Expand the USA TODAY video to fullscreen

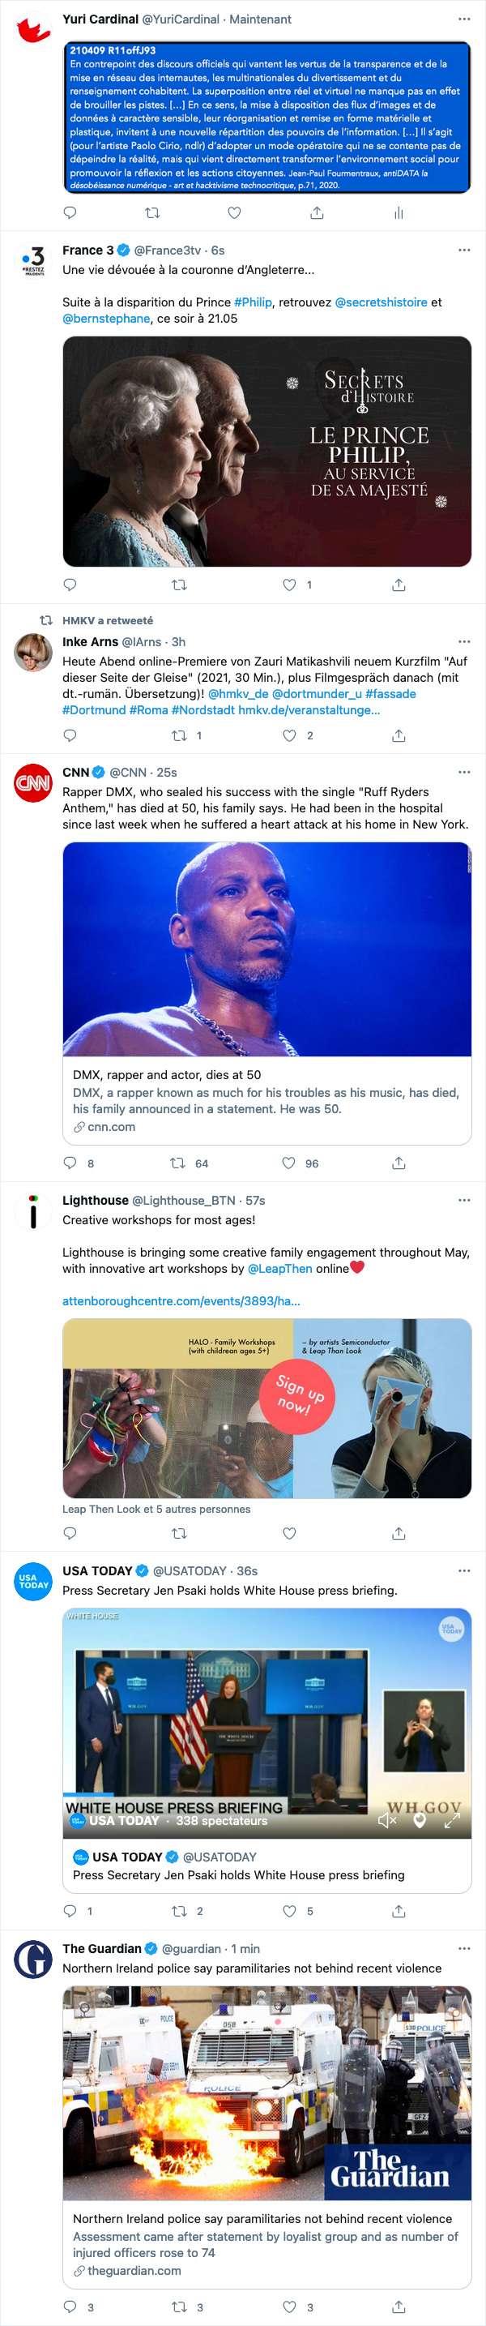coord(453,1820)
